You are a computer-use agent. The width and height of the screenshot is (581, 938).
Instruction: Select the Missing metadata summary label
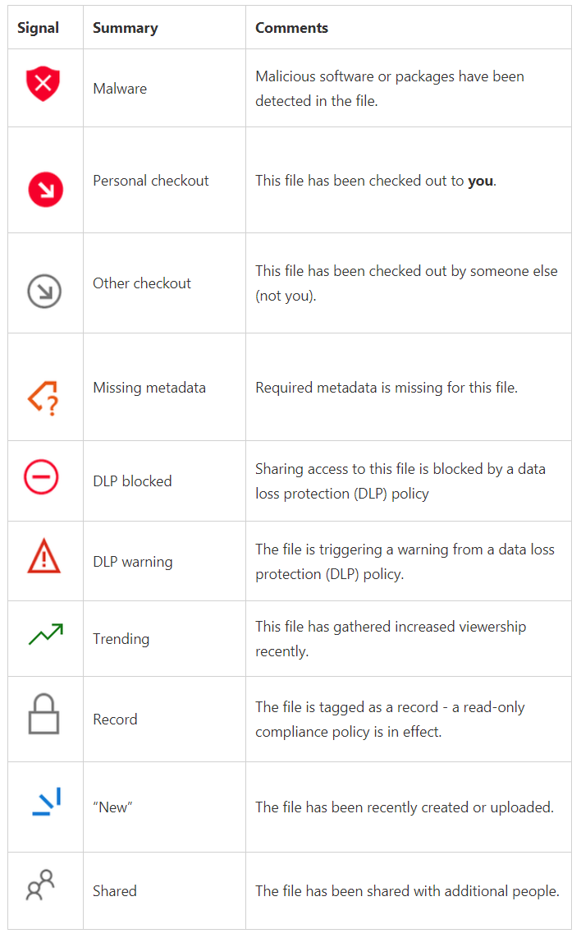pos(149,388)
